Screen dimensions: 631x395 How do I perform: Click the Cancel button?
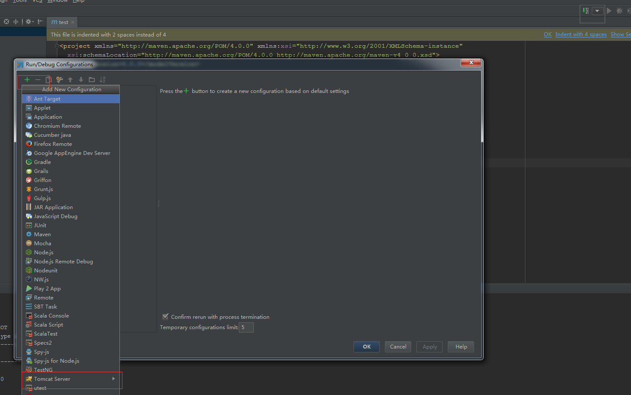coord(398,347)
